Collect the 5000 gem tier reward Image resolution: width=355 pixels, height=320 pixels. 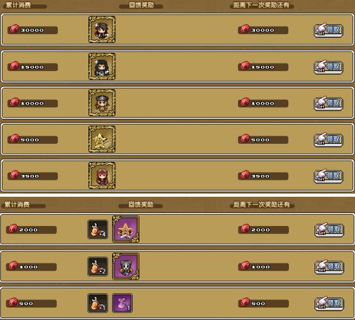tap(328, 139)
